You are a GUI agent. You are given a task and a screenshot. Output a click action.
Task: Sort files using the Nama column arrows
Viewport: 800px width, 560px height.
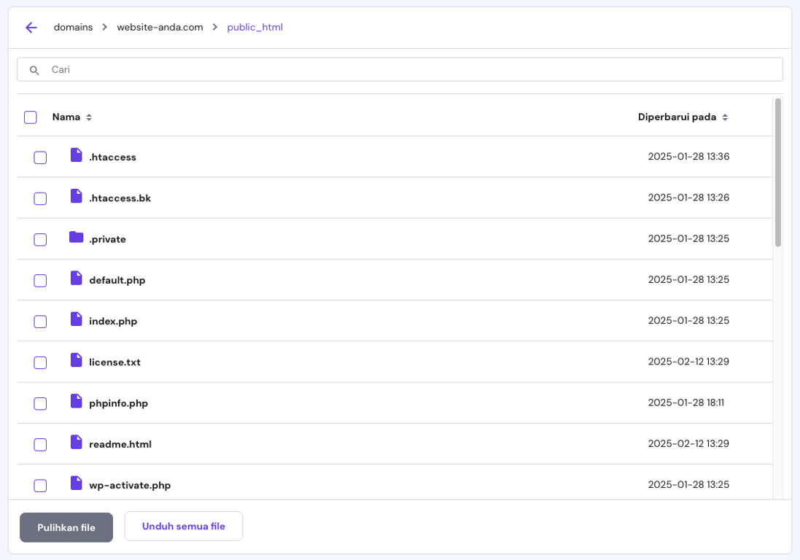[89, 117]
